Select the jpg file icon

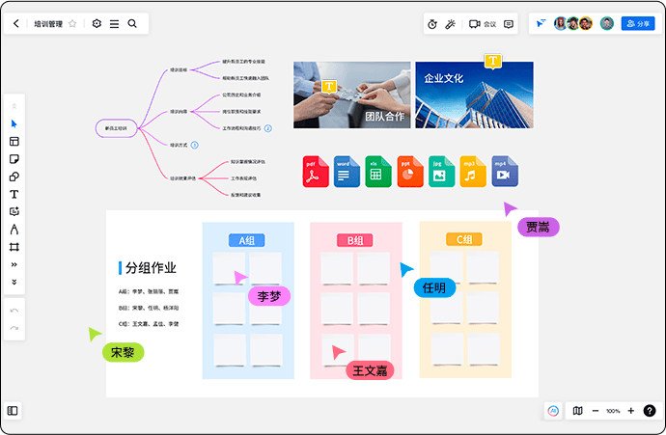point(441,172)
